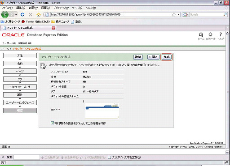
Task: Reload the page with the blue refresh icon
Action: pos(22,14)
